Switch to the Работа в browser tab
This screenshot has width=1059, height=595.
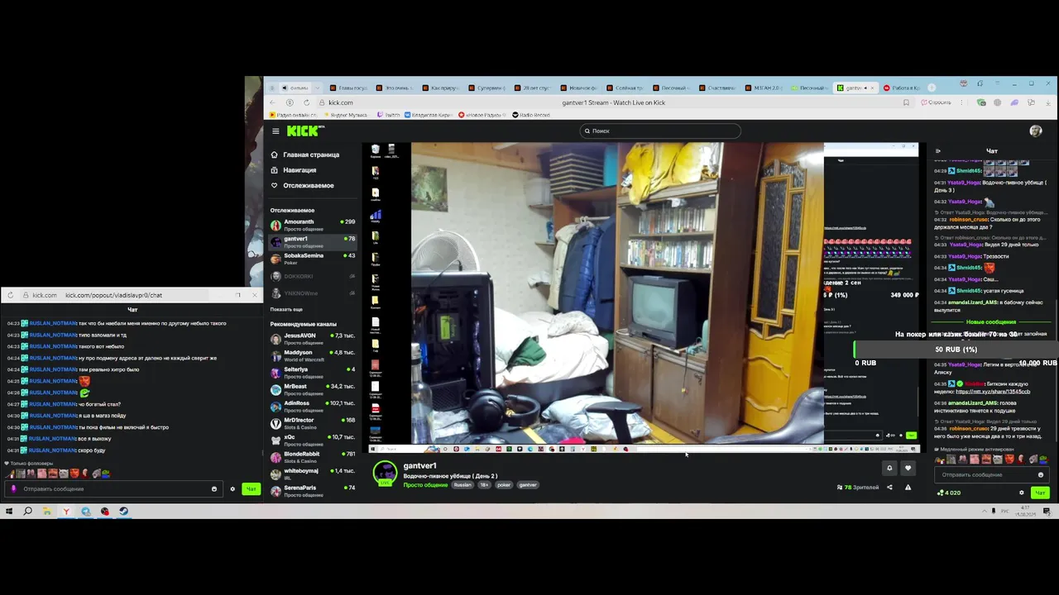point(901,88)
